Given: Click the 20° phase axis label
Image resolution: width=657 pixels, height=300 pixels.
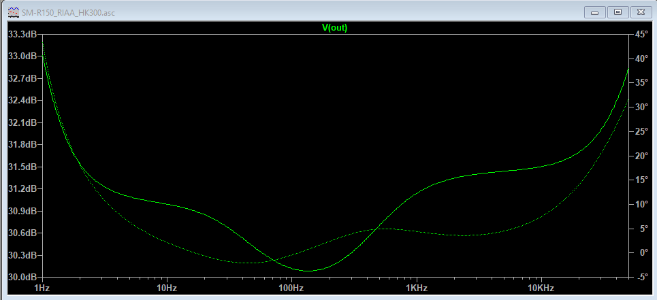Looking at the screenshot, I should pyautogui.click(x=641, y=156).
